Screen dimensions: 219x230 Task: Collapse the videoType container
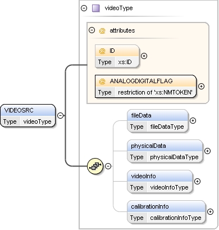pos(84,8)
